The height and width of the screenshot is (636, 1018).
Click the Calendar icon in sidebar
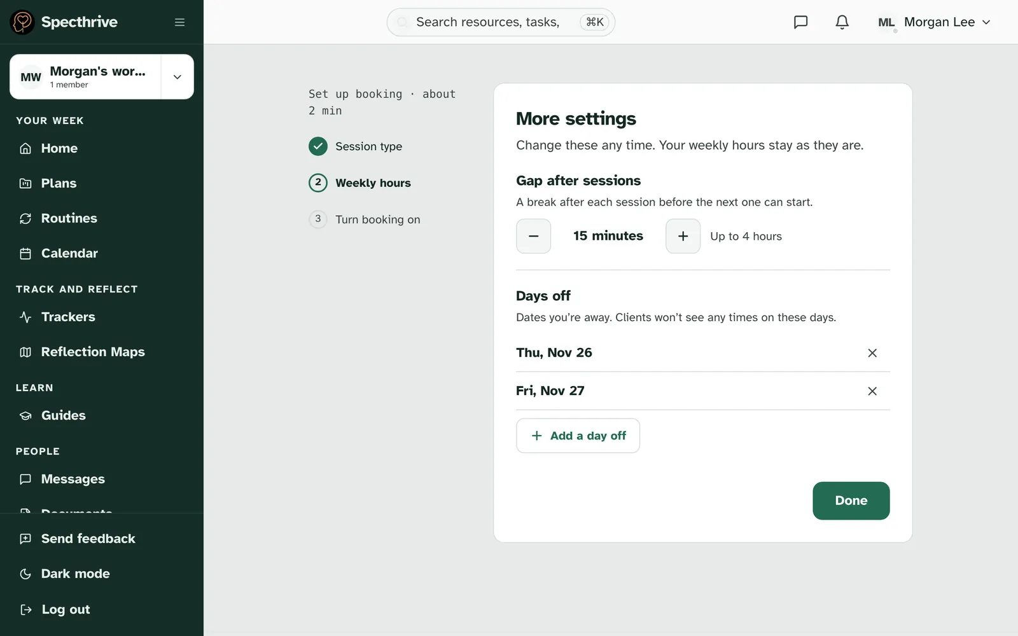tap(25, 253)
